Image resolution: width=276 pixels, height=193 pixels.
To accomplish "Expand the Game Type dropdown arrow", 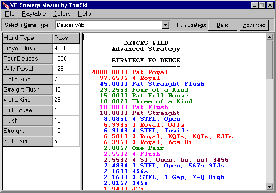I will (165, 25).
